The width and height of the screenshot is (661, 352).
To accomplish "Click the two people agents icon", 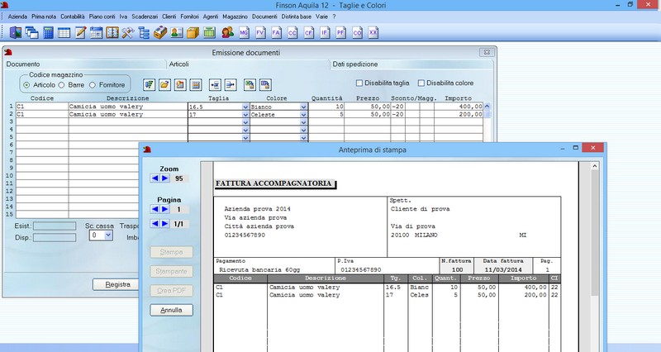I will (228, 32).
